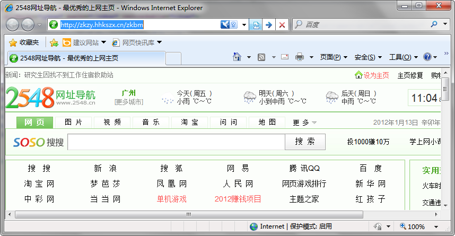Click the Print icon in command bar
This screenshot has height=236, width=455.
coord(300,57)
